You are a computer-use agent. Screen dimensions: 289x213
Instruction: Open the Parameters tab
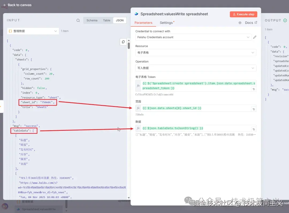pyautogui.click(x=143, y=23)
